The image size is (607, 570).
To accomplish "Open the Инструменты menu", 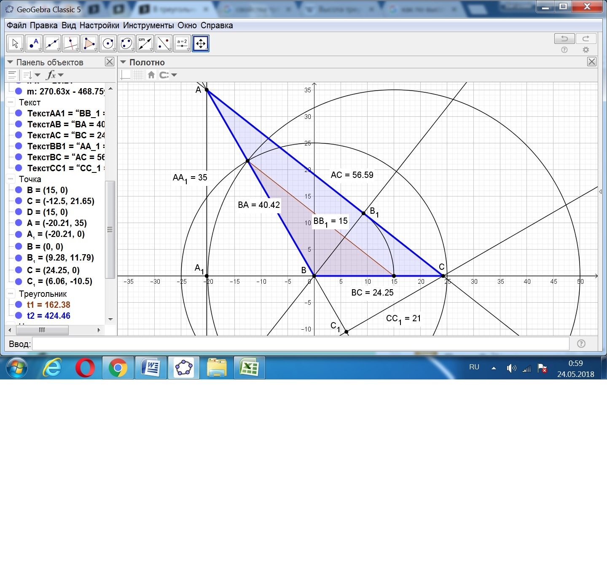I will click(148, 25).
